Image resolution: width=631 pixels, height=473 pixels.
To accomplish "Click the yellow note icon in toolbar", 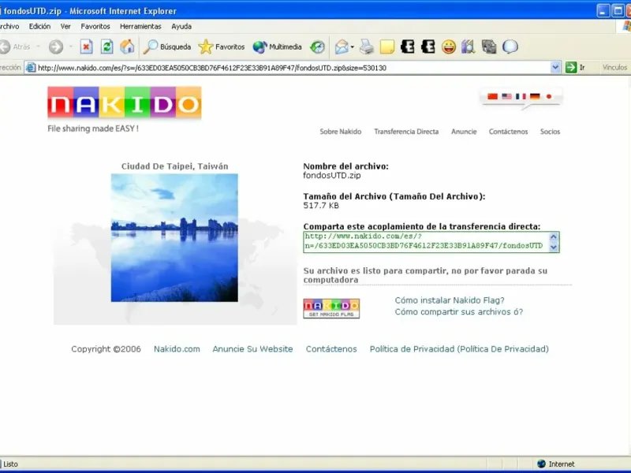I will [387, 47].
